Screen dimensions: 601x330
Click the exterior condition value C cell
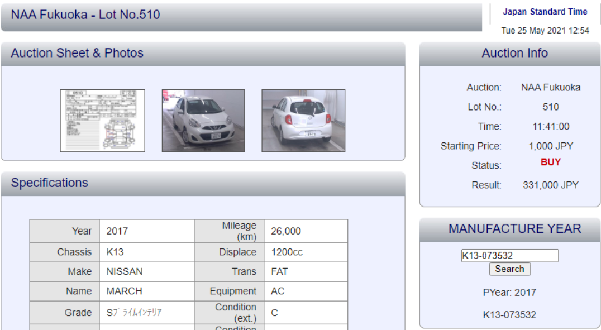(306, 313)
